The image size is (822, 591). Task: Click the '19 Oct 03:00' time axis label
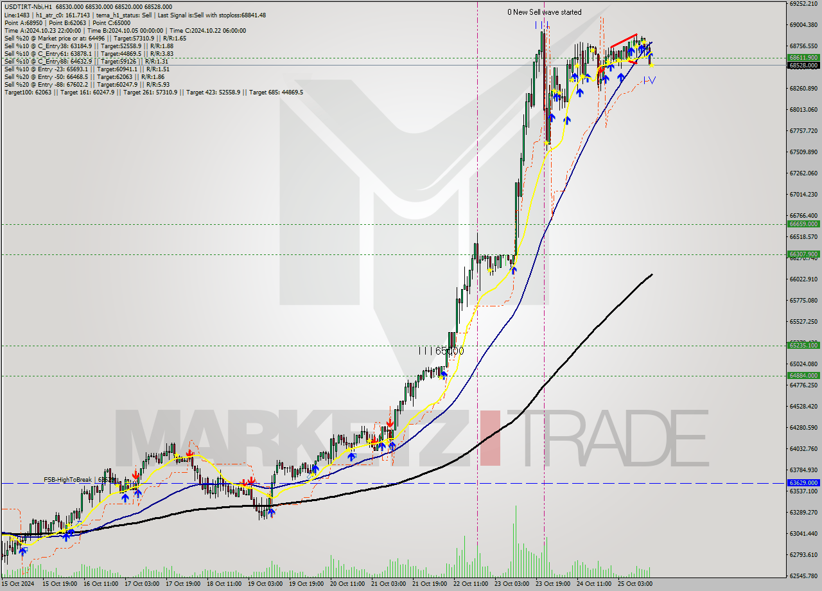click(x=264, y=584)
